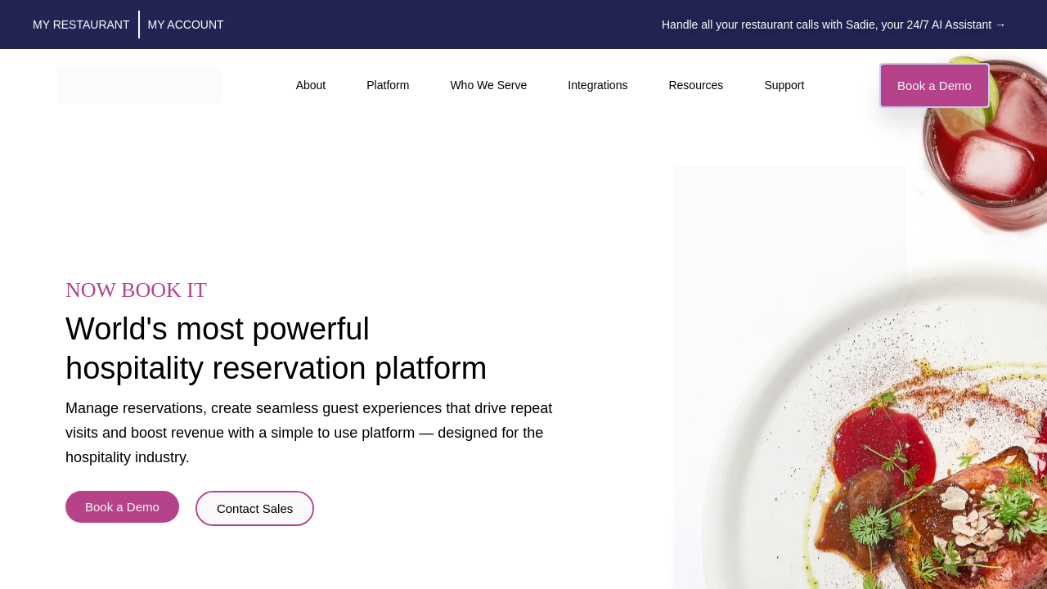The height and width of the screenshot is (589, 1047).
Task: Click the site logo placeholder in header
Action: [x=139, y=85]
